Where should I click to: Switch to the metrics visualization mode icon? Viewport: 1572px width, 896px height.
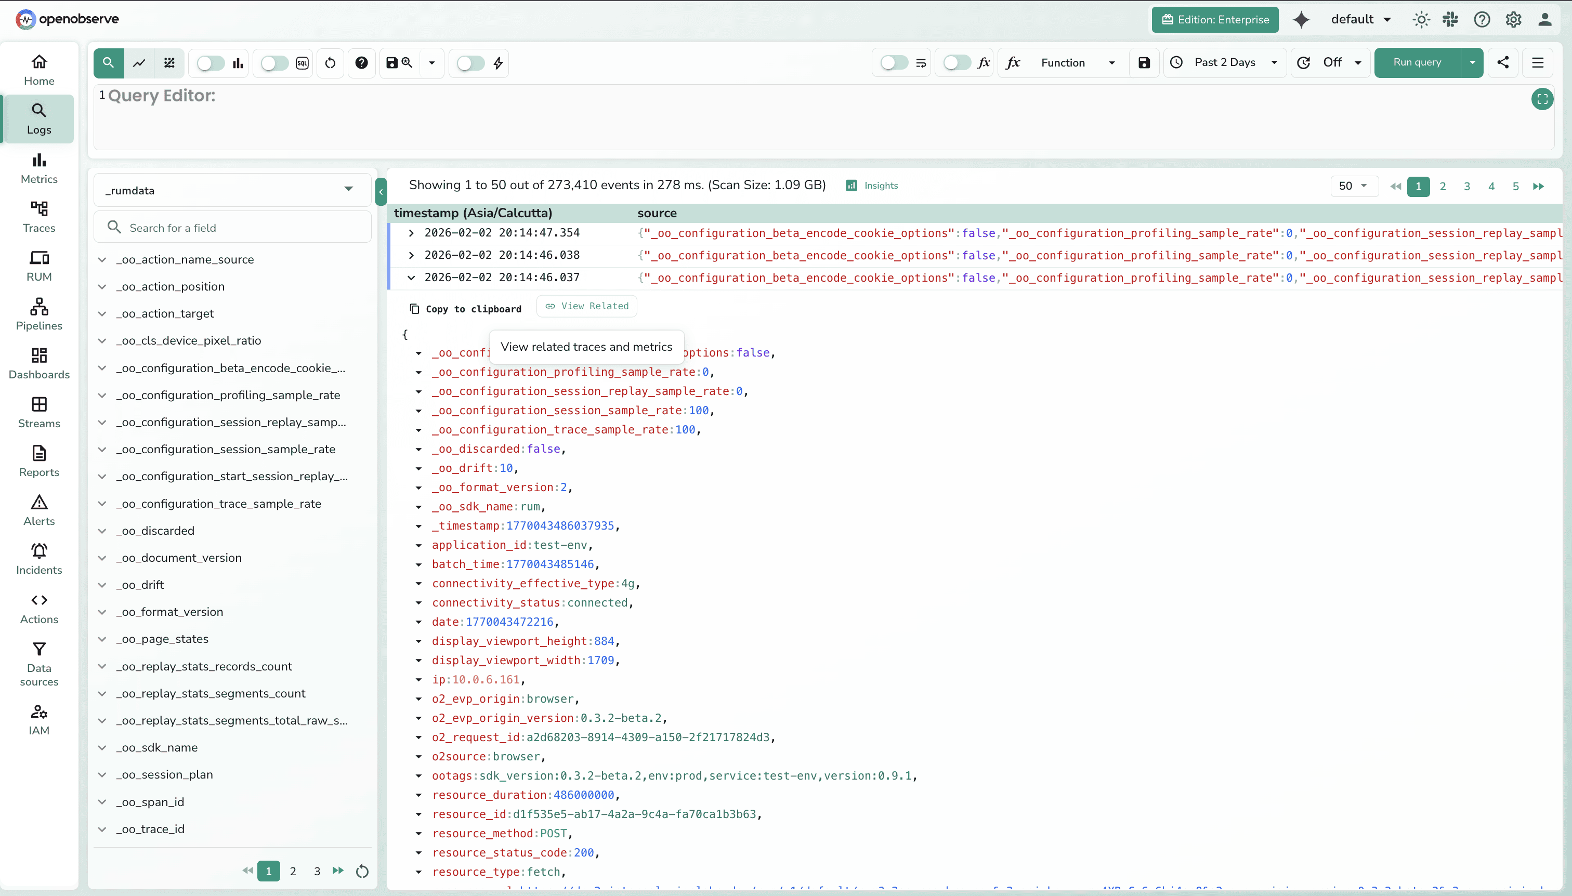139,63
